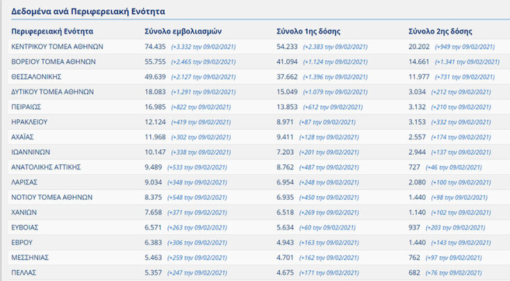Select the 'Σύνολο 2ης δόσης' column header
This screenshot has width=510, height=281.
point(440,31)
